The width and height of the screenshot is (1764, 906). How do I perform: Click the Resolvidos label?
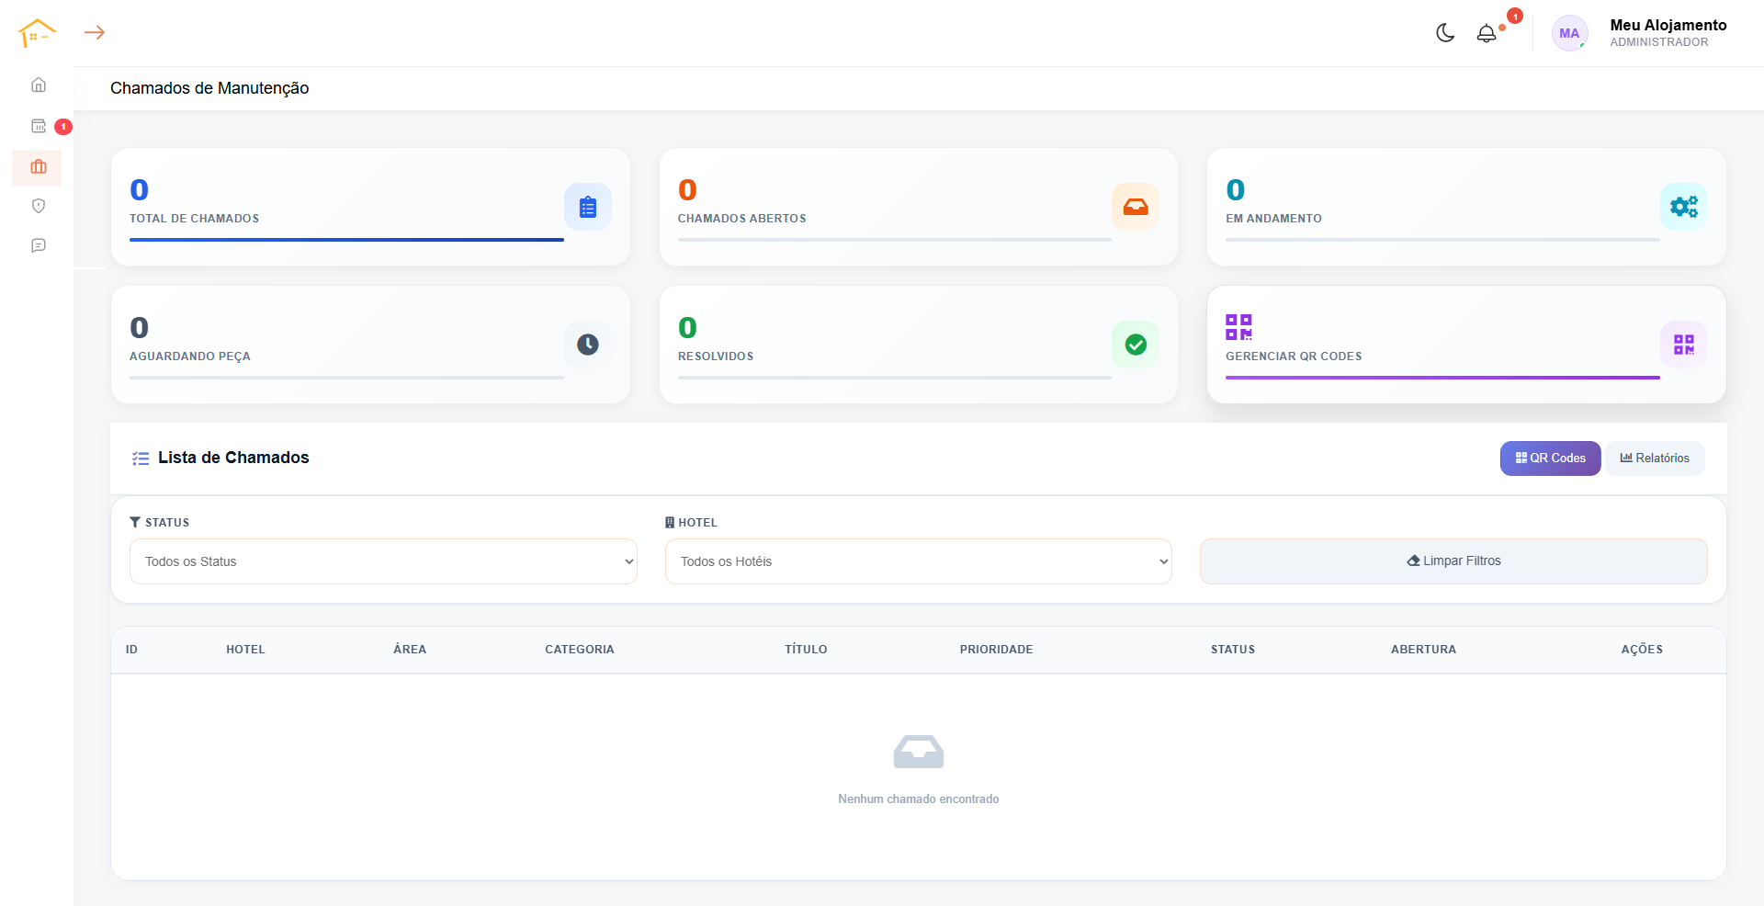[x=716, y=357]
